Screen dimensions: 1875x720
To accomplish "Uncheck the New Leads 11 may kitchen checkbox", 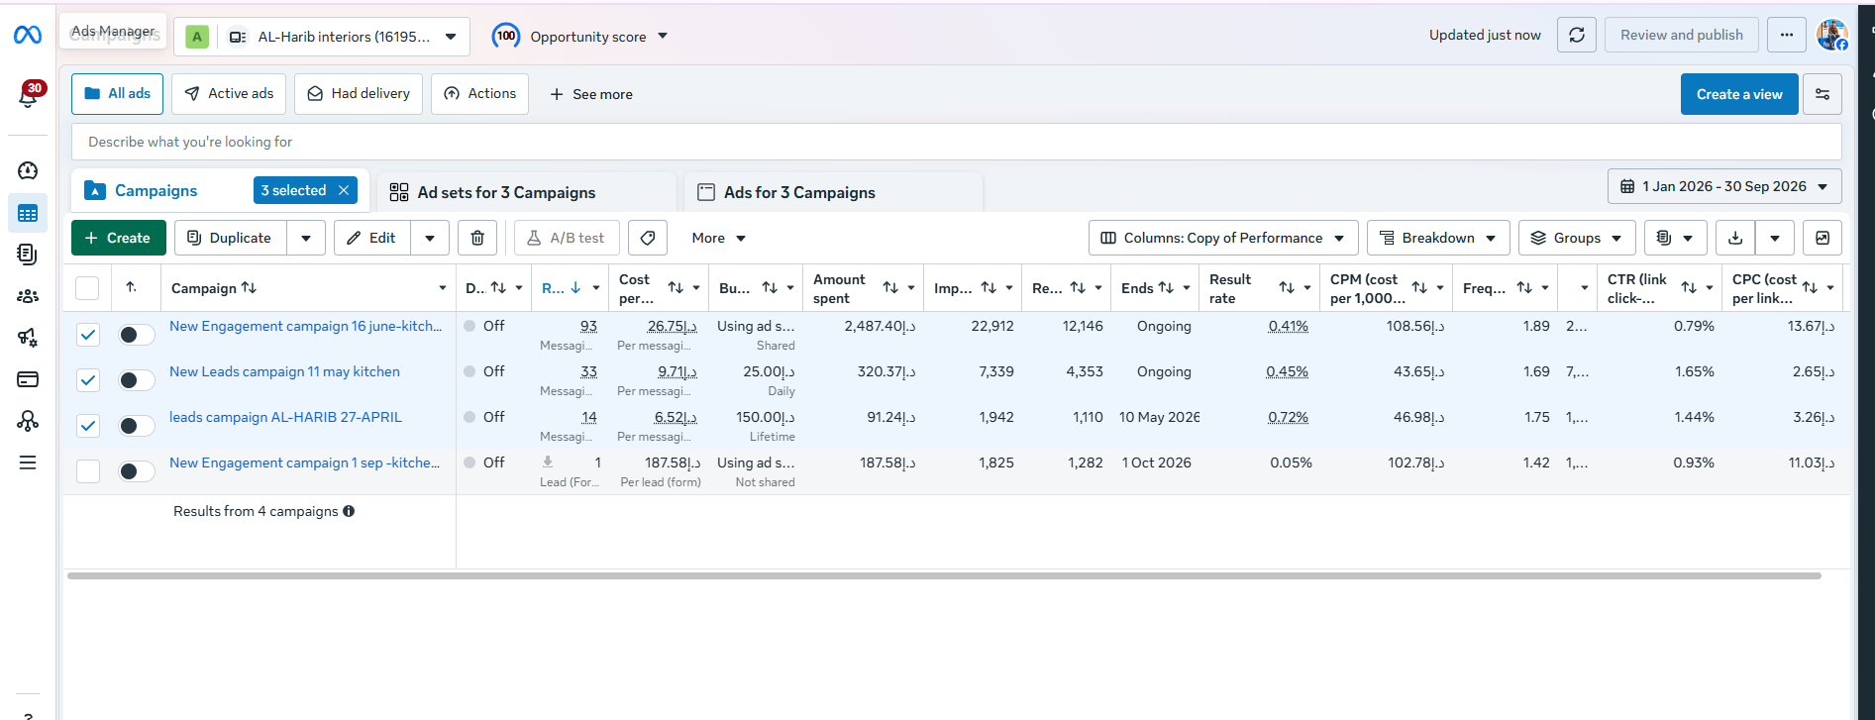I will [x=88, y=380].
